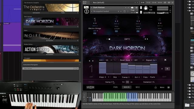
Task: Save preset with disk icon next to star
Action: (x=109, y=39)
